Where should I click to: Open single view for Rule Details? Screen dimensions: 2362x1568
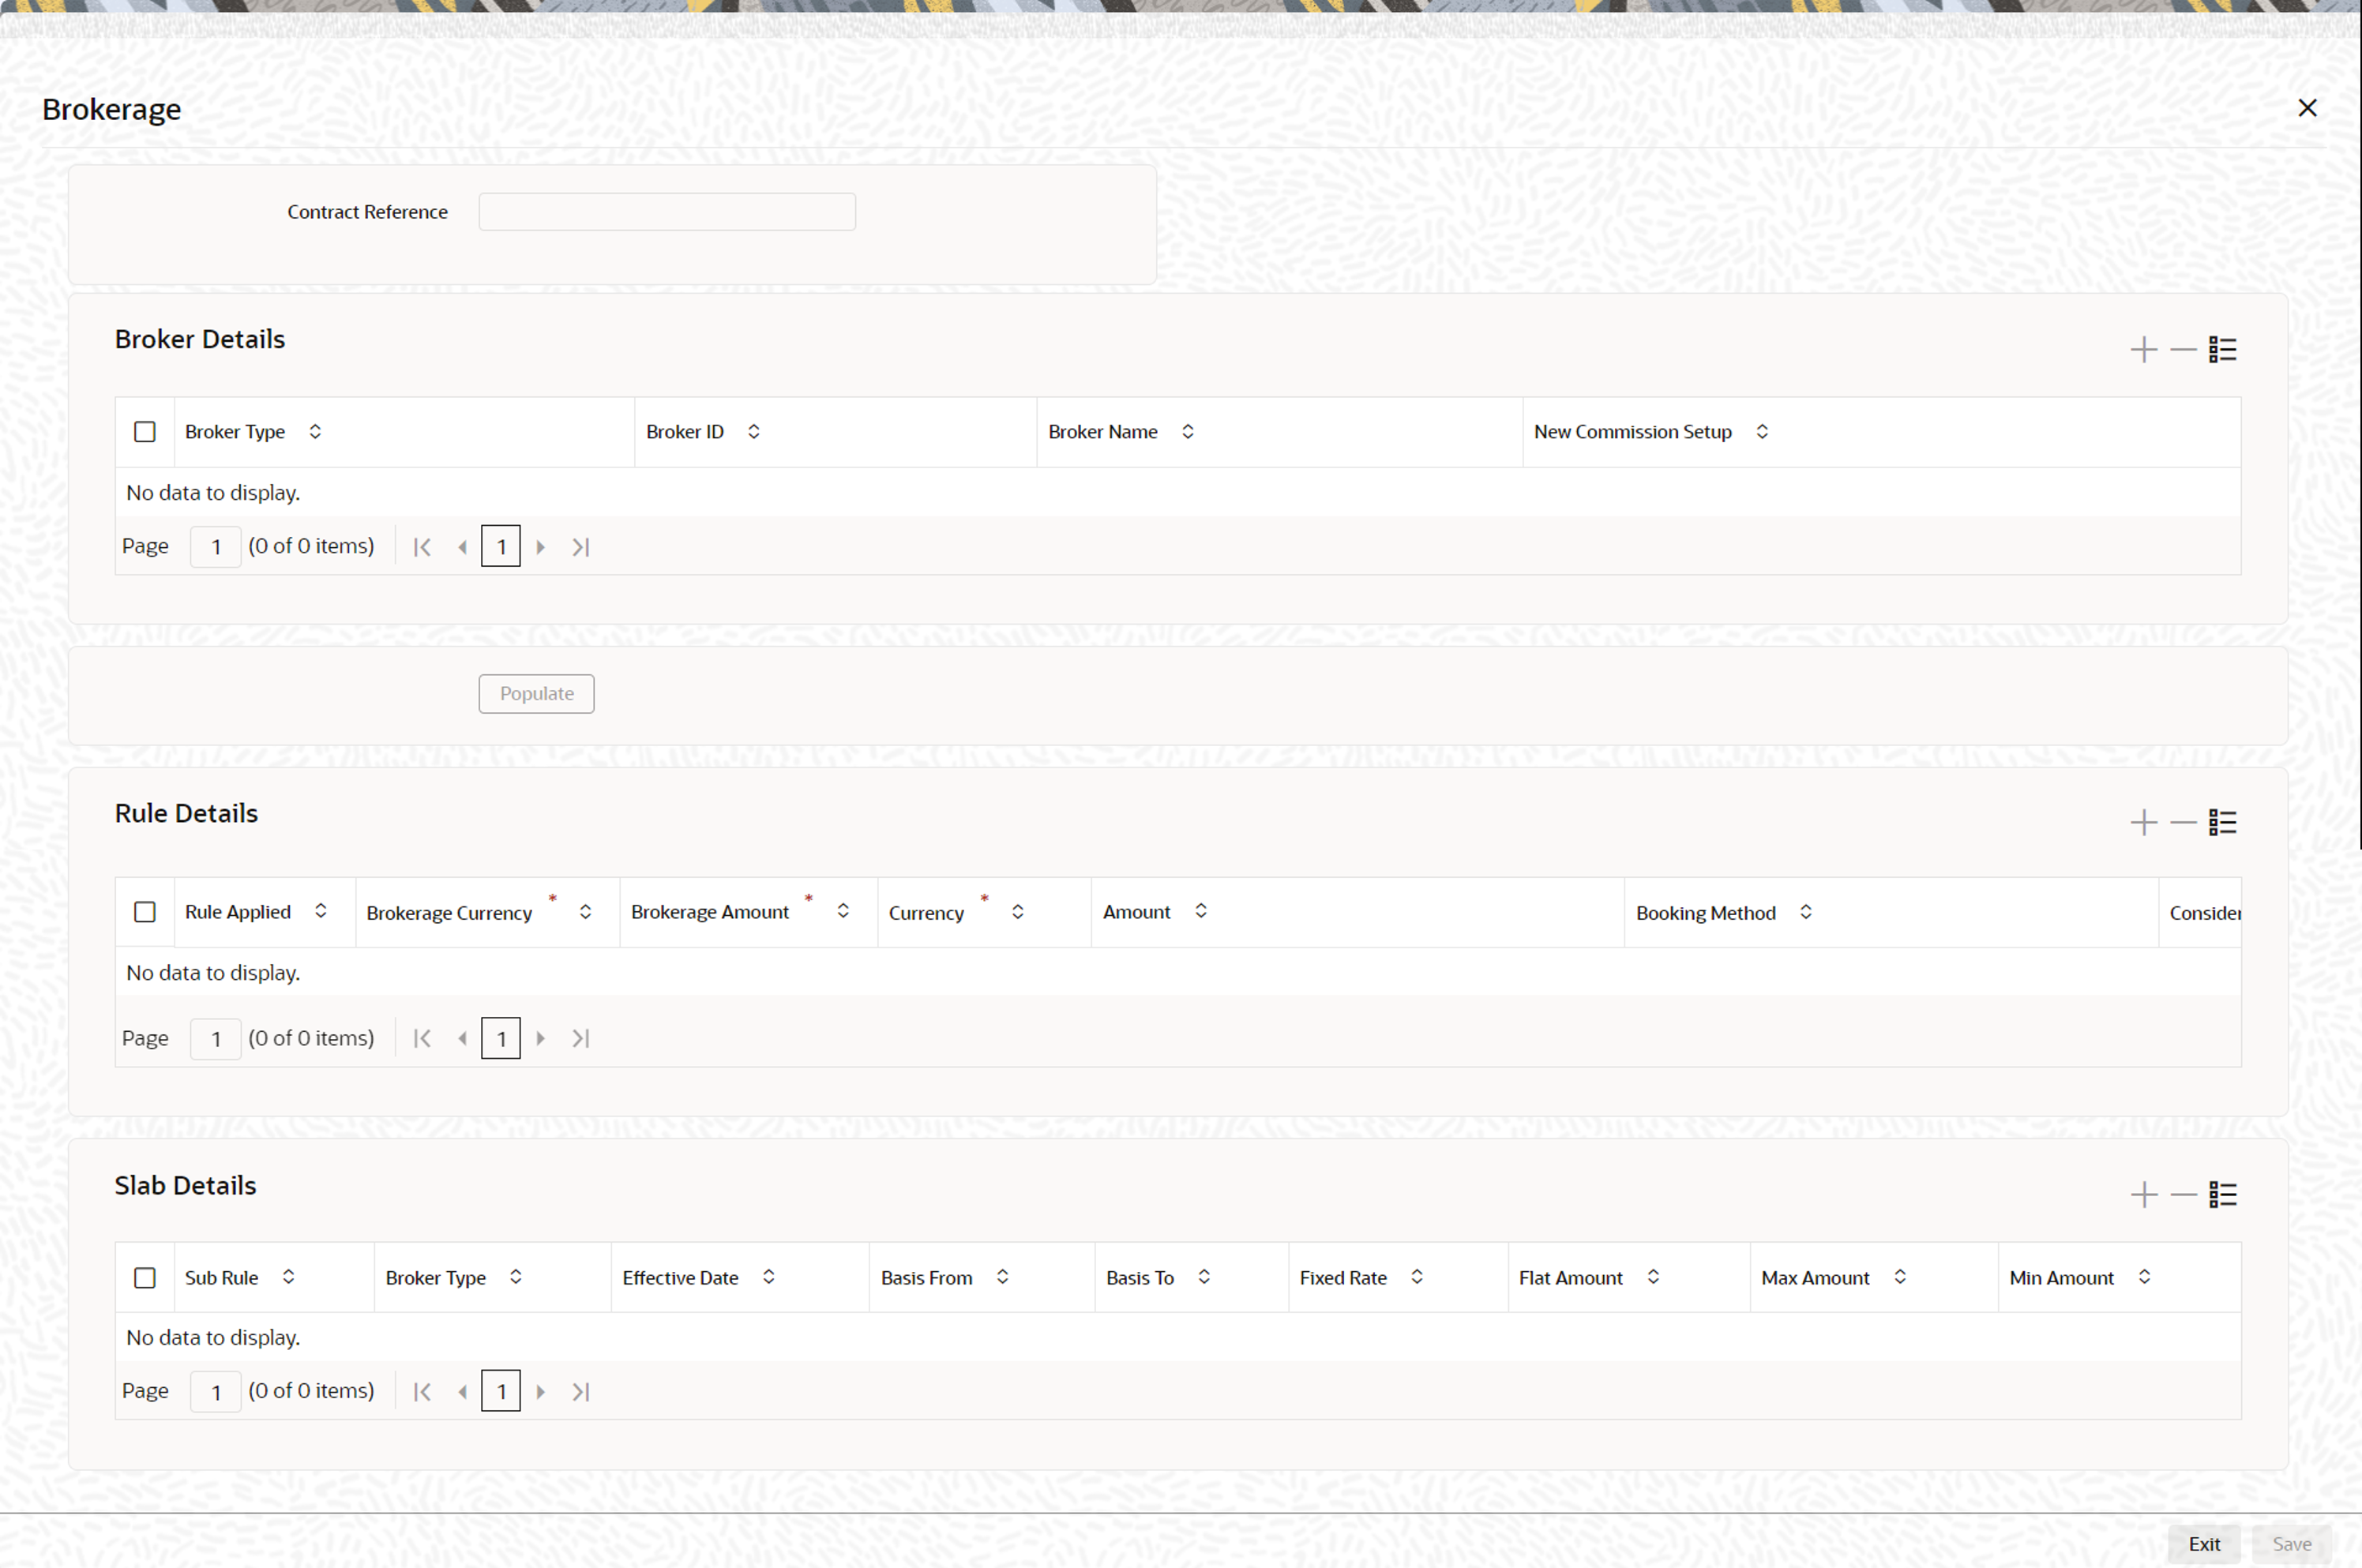[x=2223, y=823]
